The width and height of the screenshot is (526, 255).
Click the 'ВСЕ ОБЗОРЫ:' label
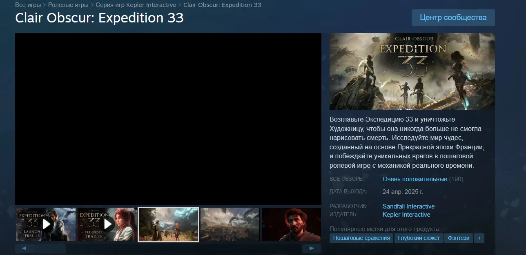coord(347,179)
